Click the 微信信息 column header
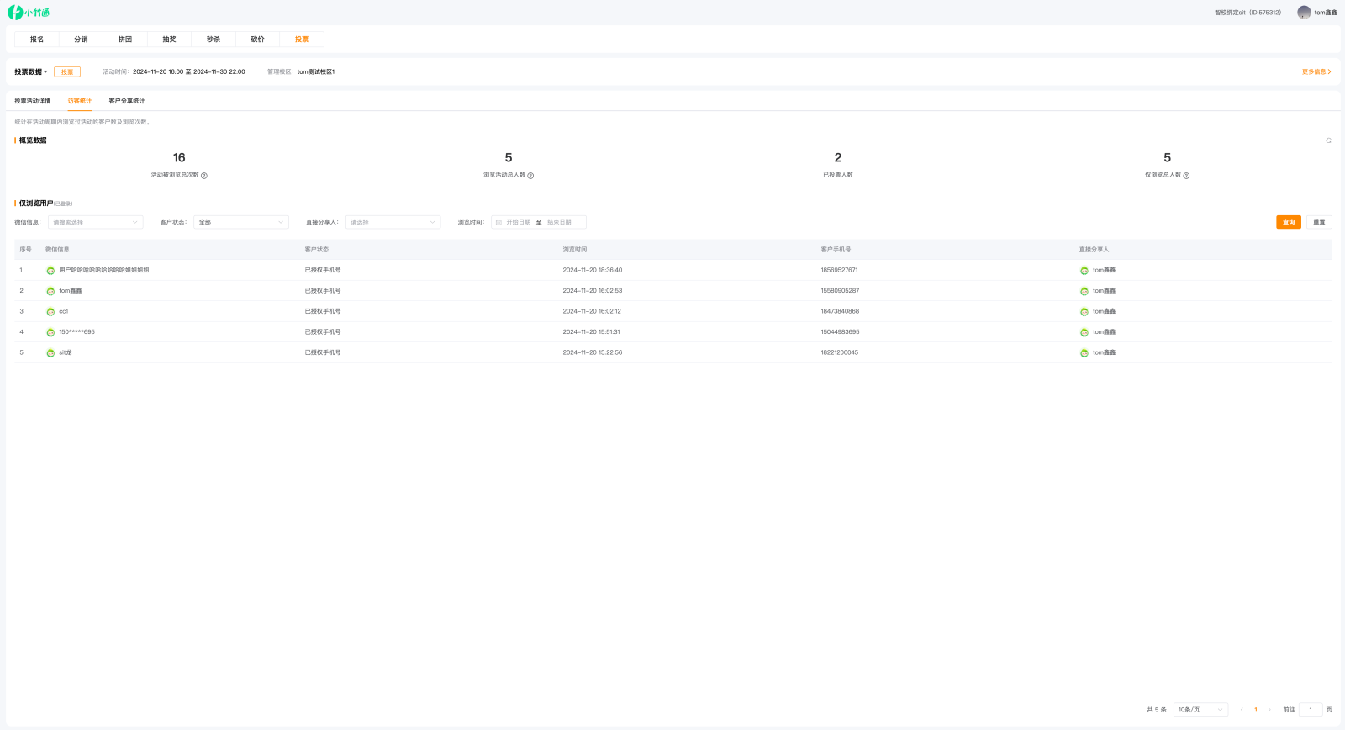Image resolution: width=1345 pixels, height=730 pixels. click(x=57, y=250)
